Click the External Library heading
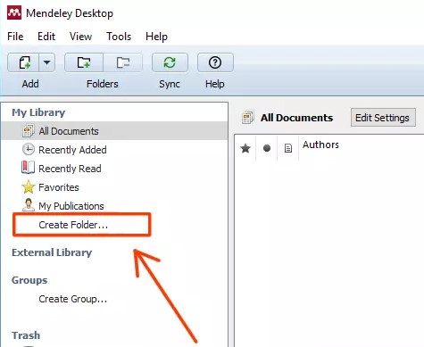This screenshot has width=424, height=347. pos(52,252)
